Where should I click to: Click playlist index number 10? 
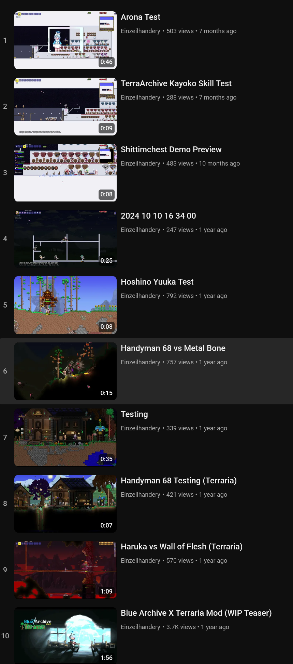5,636
